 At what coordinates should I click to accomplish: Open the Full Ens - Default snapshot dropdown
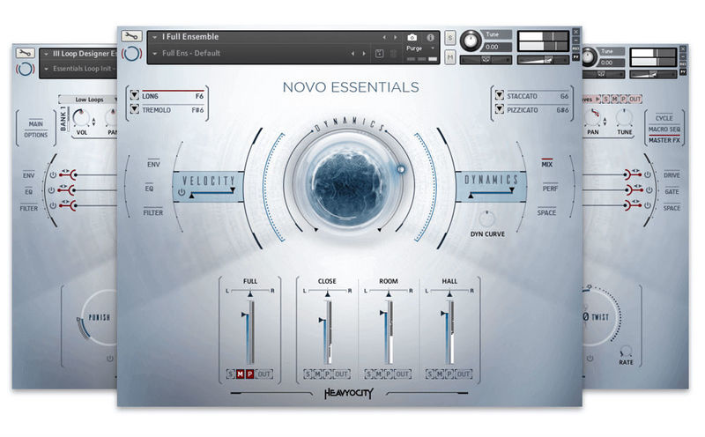click(x=155, y=54)
